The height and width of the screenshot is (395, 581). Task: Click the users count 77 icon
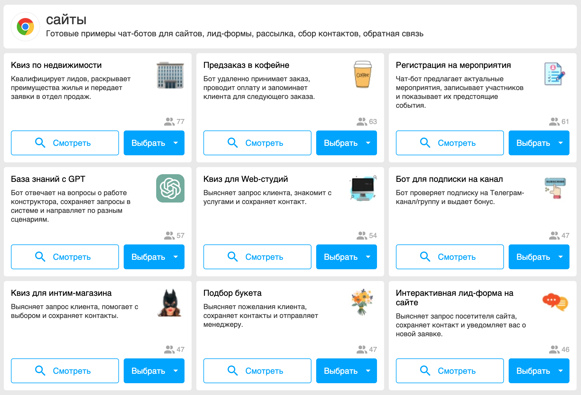pos(169,122)
